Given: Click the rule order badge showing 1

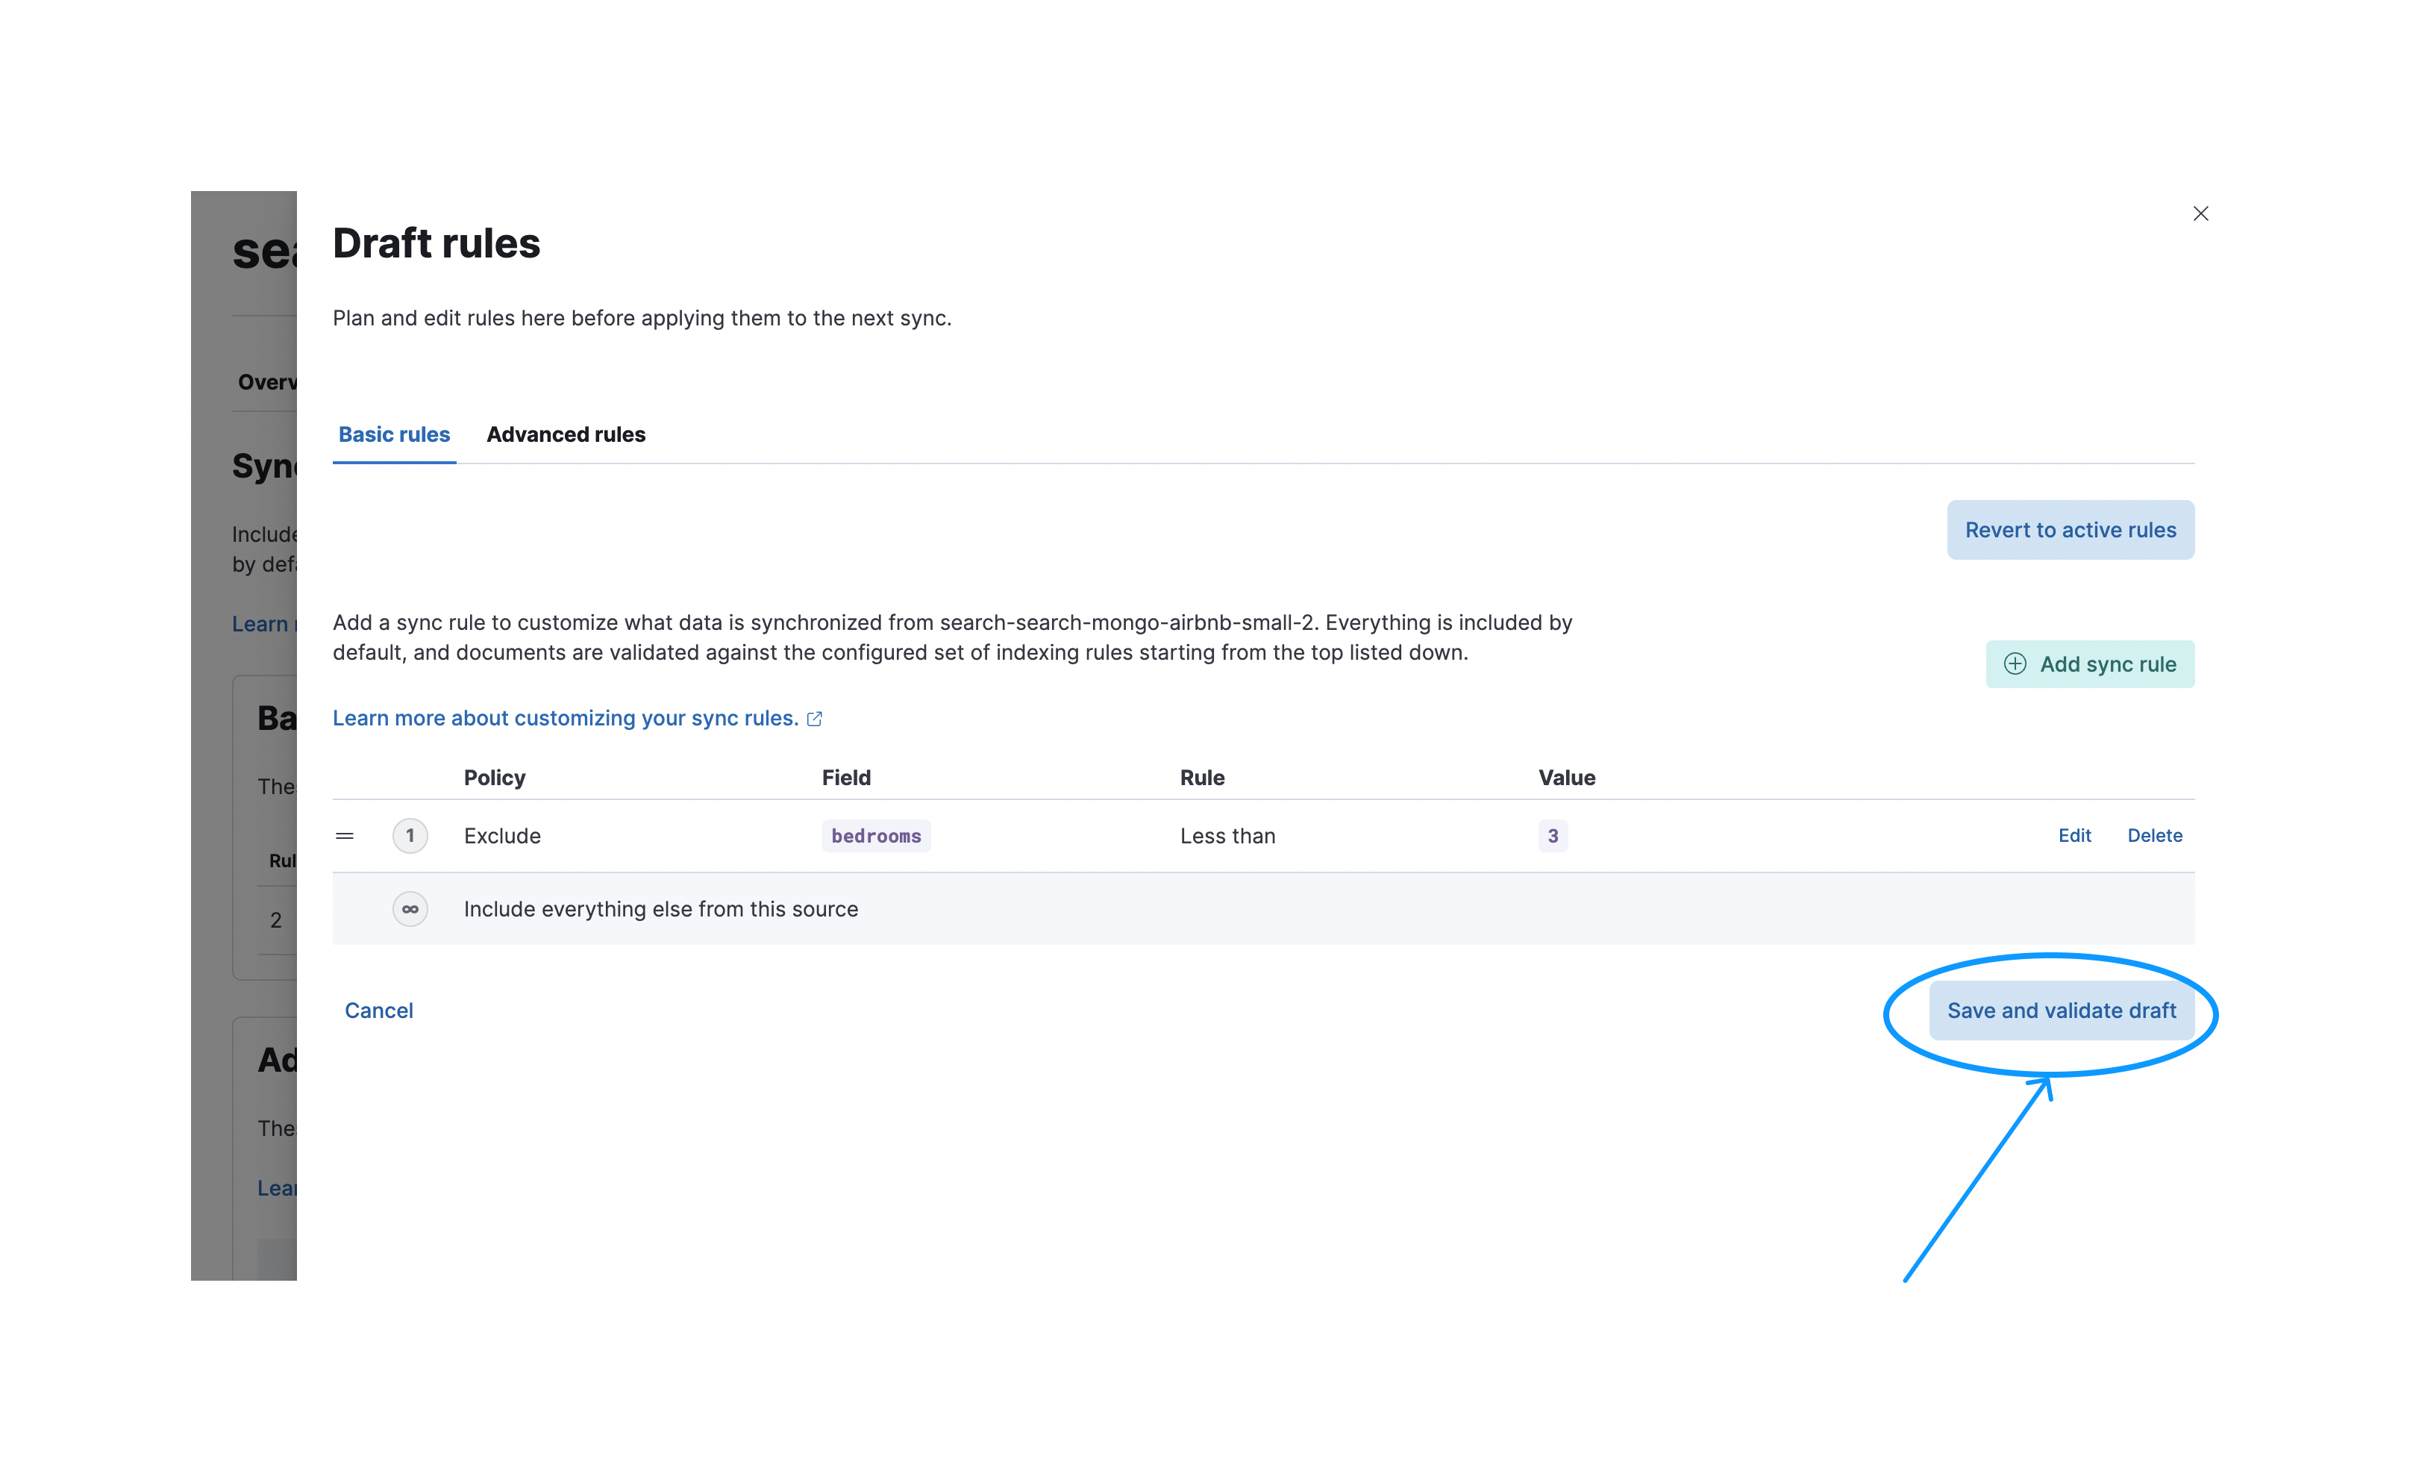Looking at the screenshot, I should [x=411, y=835].
